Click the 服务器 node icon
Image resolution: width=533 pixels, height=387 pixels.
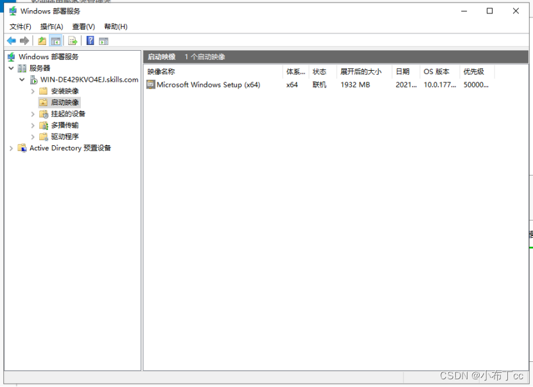[22, 68]
